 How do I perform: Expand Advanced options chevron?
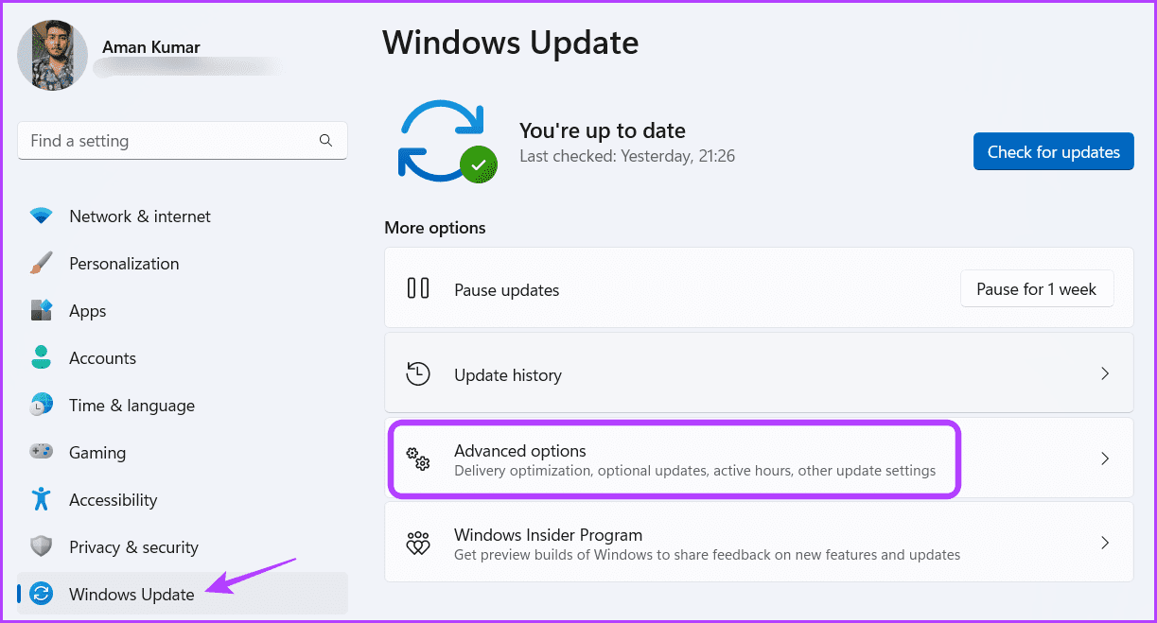pos(1104,459)
